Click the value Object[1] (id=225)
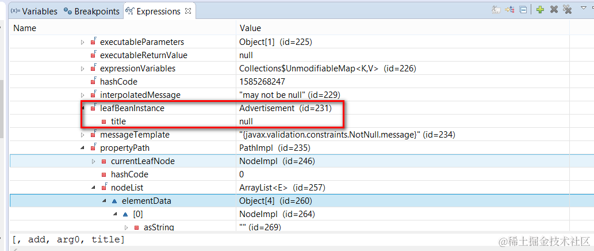 pos(275,41)
